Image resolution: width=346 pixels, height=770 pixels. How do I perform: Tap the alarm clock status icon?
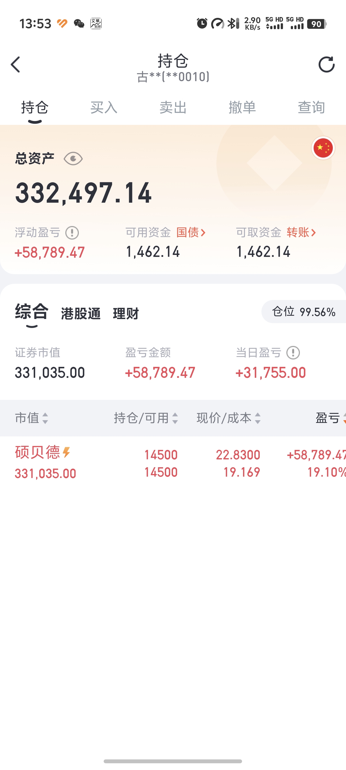202,23
